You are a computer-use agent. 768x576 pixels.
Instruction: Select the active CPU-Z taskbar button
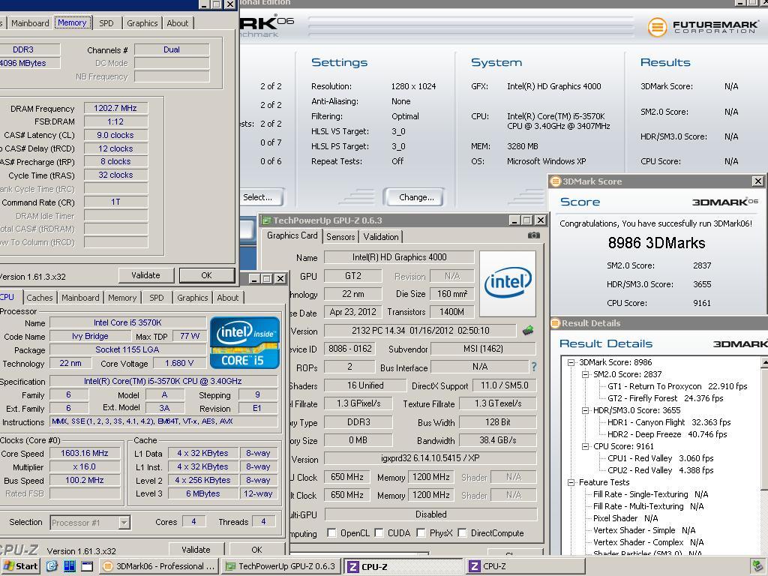403,567
